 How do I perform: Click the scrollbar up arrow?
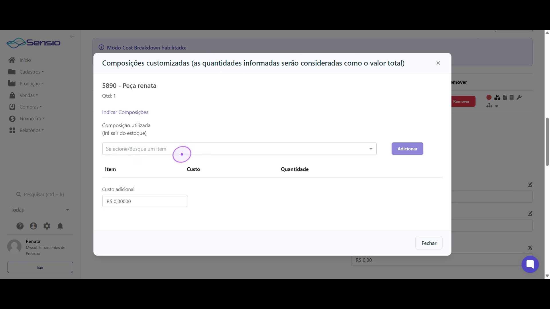pos(547,33)
